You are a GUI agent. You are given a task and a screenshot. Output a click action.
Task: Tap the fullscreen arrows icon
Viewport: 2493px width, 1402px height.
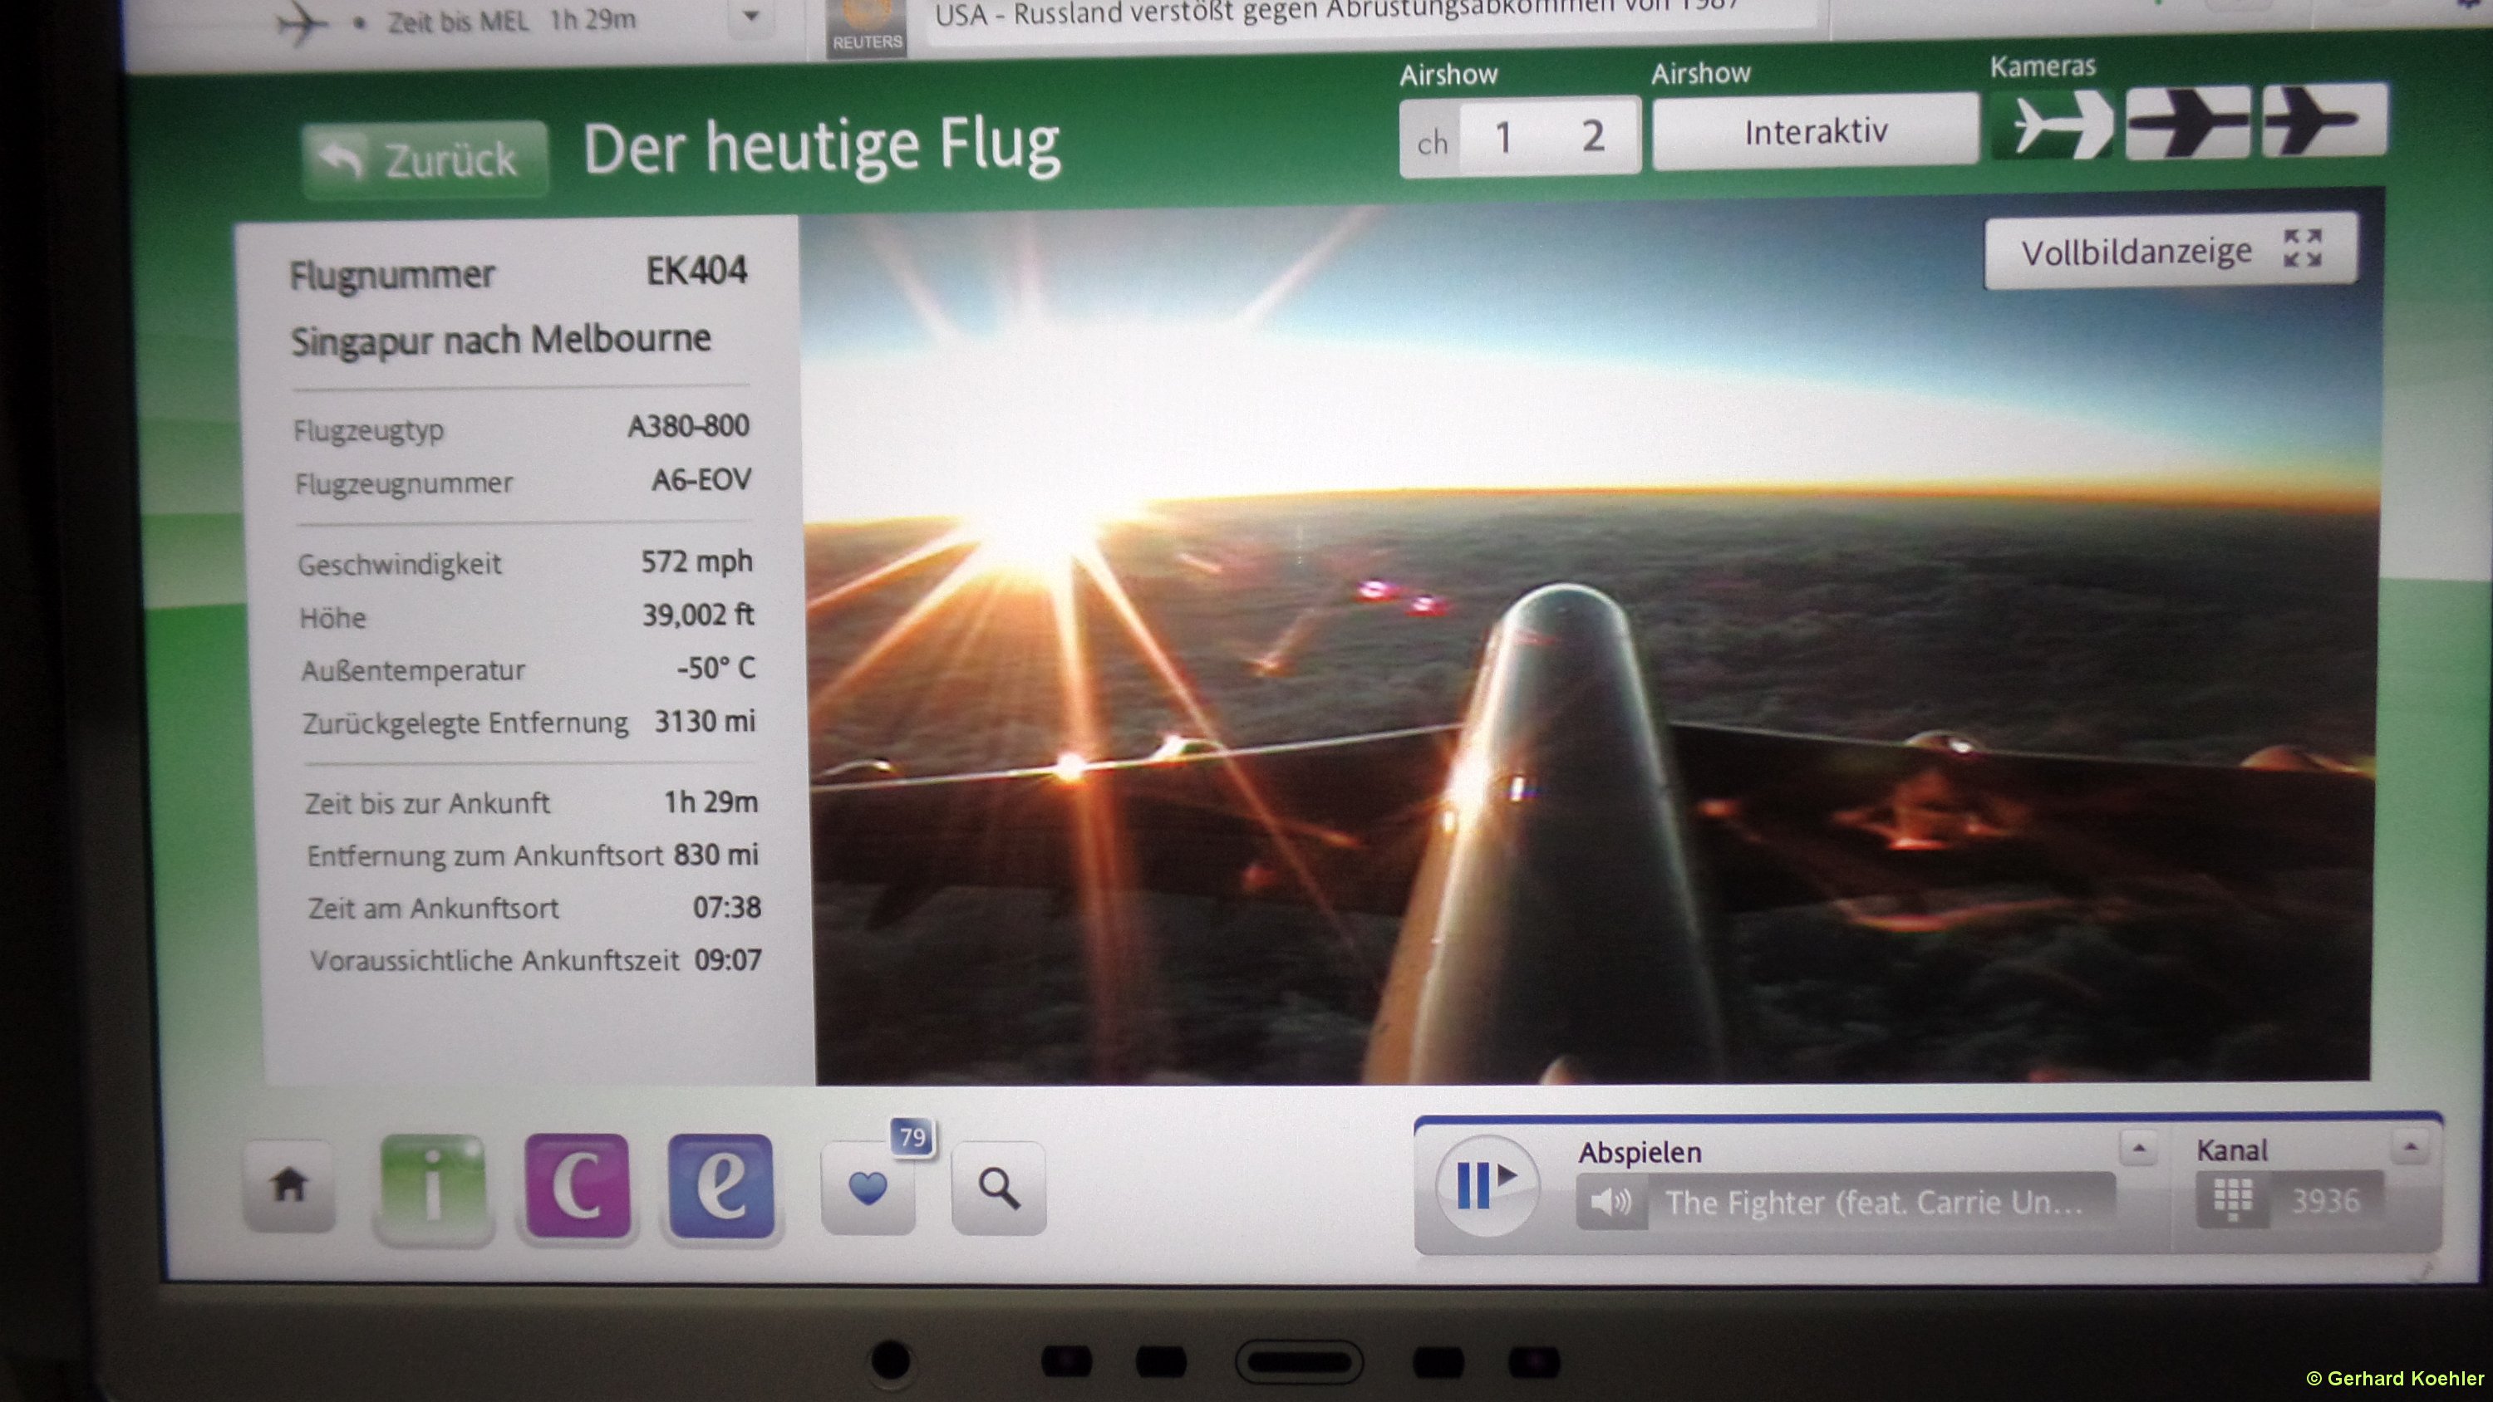2303,248
